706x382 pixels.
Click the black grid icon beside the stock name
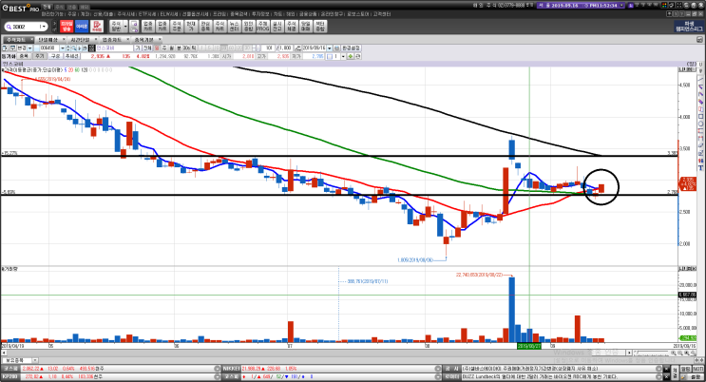[92, 48]
